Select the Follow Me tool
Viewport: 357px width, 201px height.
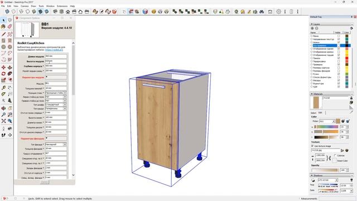[10, 74]
